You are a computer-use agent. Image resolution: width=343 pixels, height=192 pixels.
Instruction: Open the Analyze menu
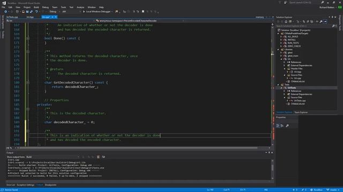[80, 7]
